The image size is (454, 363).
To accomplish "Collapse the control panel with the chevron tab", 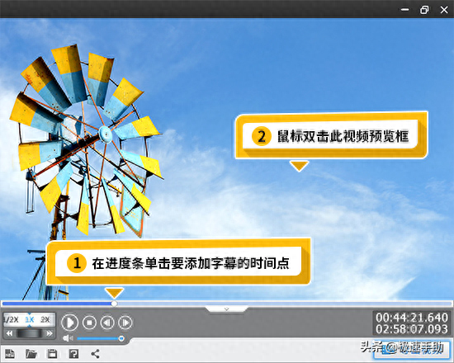I will coord(227,309).
